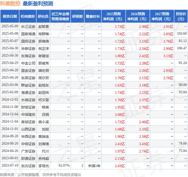The image size is (188, 177).
Task: Click the 研报数 column header
Action: pyautogui.click(x=77, y=16)
